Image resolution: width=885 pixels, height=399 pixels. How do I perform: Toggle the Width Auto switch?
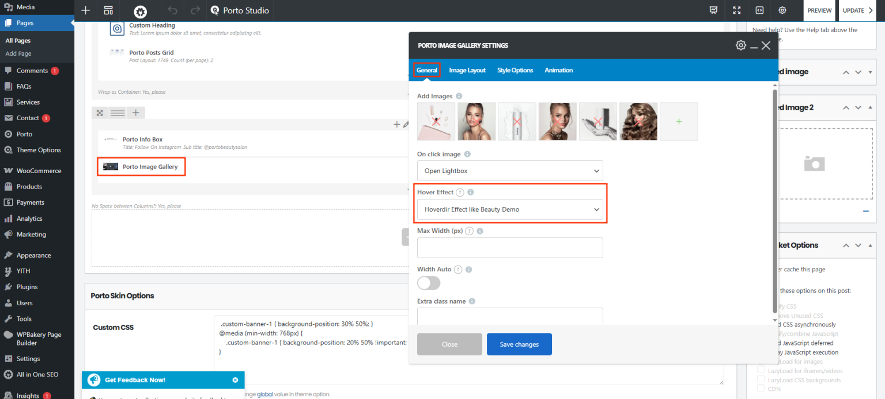429,283
